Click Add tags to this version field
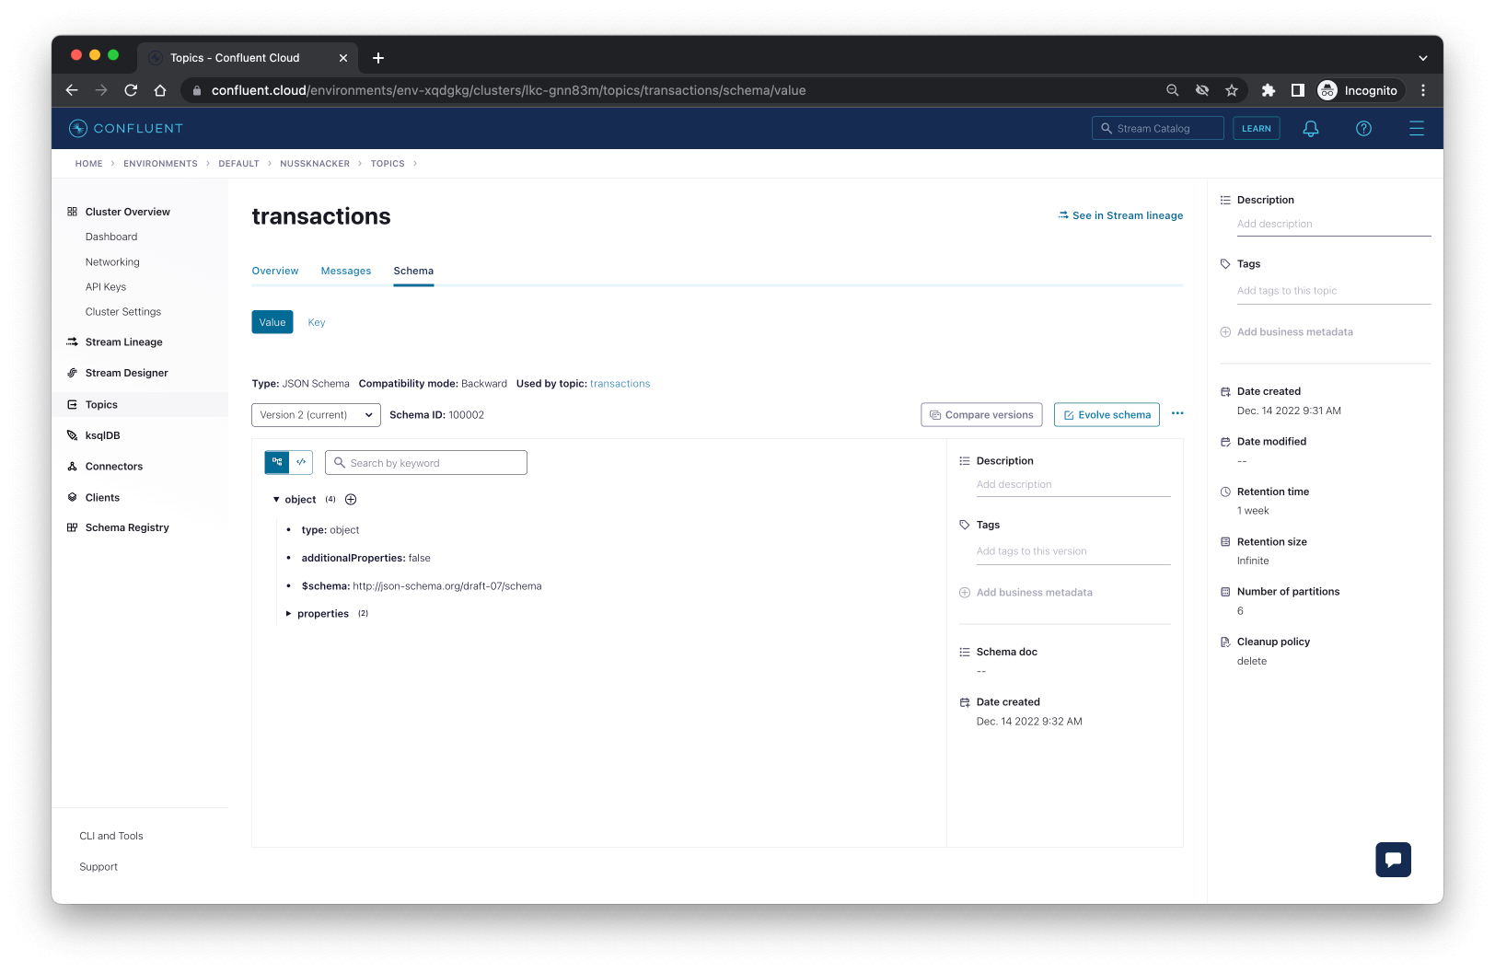The height and width of the screenshot is (972, 1495). [x=1073, y=551]
